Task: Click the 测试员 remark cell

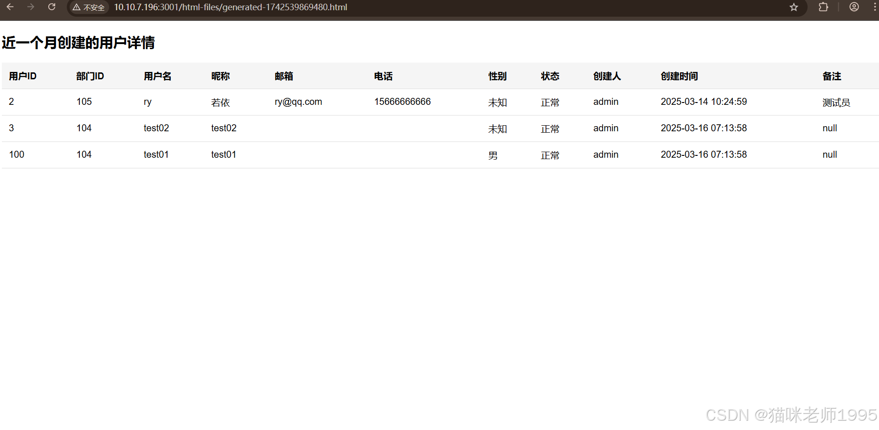Action: click(836, 103)
